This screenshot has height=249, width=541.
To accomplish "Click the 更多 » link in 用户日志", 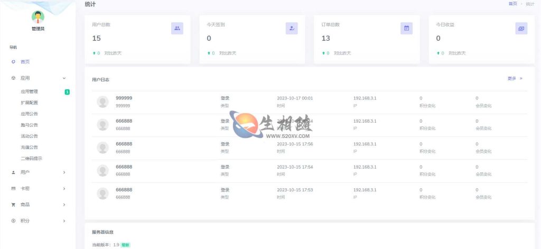I will click(x=515, y=78).
